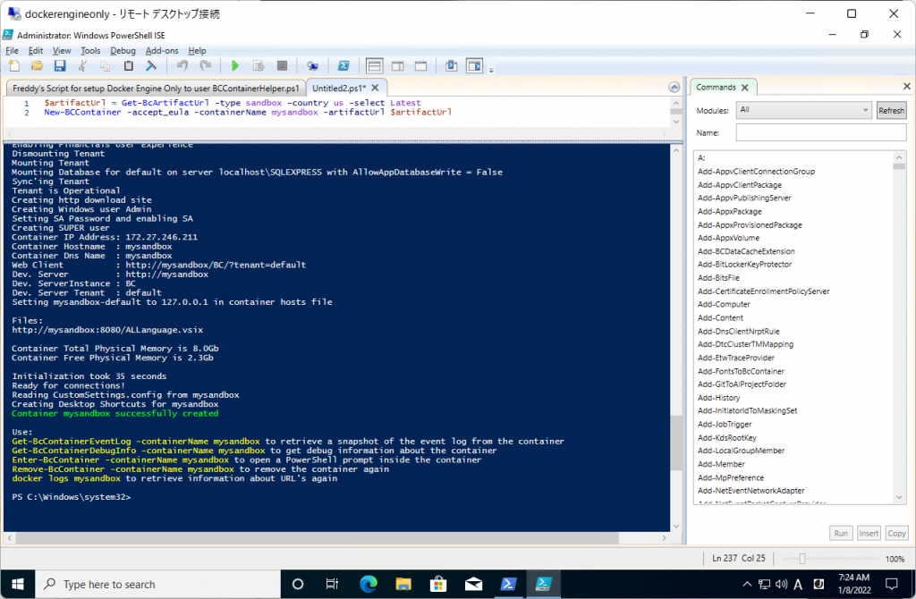Select Add-Computer in the command list
916x599 pixels.
(724, 304)
